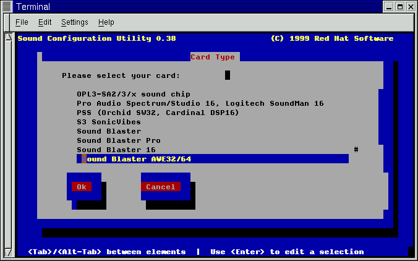Select the Sound Blaster 16 entry
Image resolution: width=418 pixels, height=261 pixels.
116,150
